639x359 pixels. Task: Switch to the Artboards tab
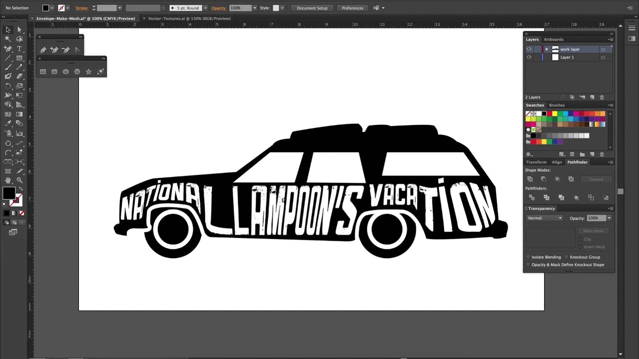[x=553, y=39]
